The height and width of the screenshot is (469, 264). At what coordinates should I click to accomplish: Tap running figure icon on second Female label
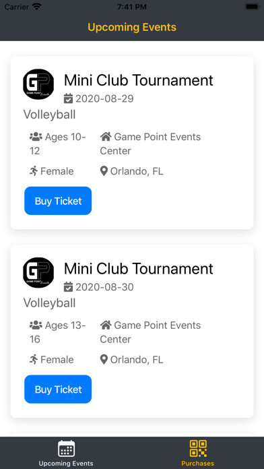click(x=34, y=360)
